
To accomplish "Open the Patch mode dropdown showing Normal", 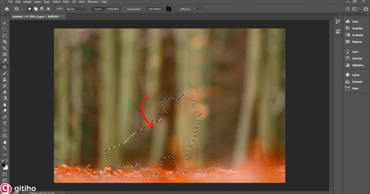I will pos(76,9).
